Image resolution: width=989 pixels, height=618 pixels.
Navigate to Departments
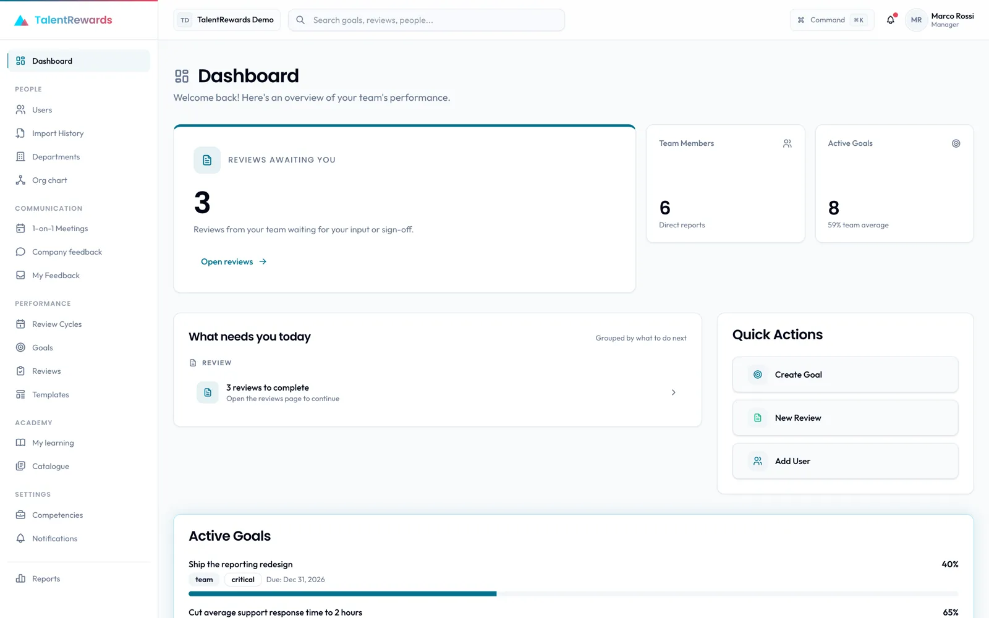click(79, 156)
